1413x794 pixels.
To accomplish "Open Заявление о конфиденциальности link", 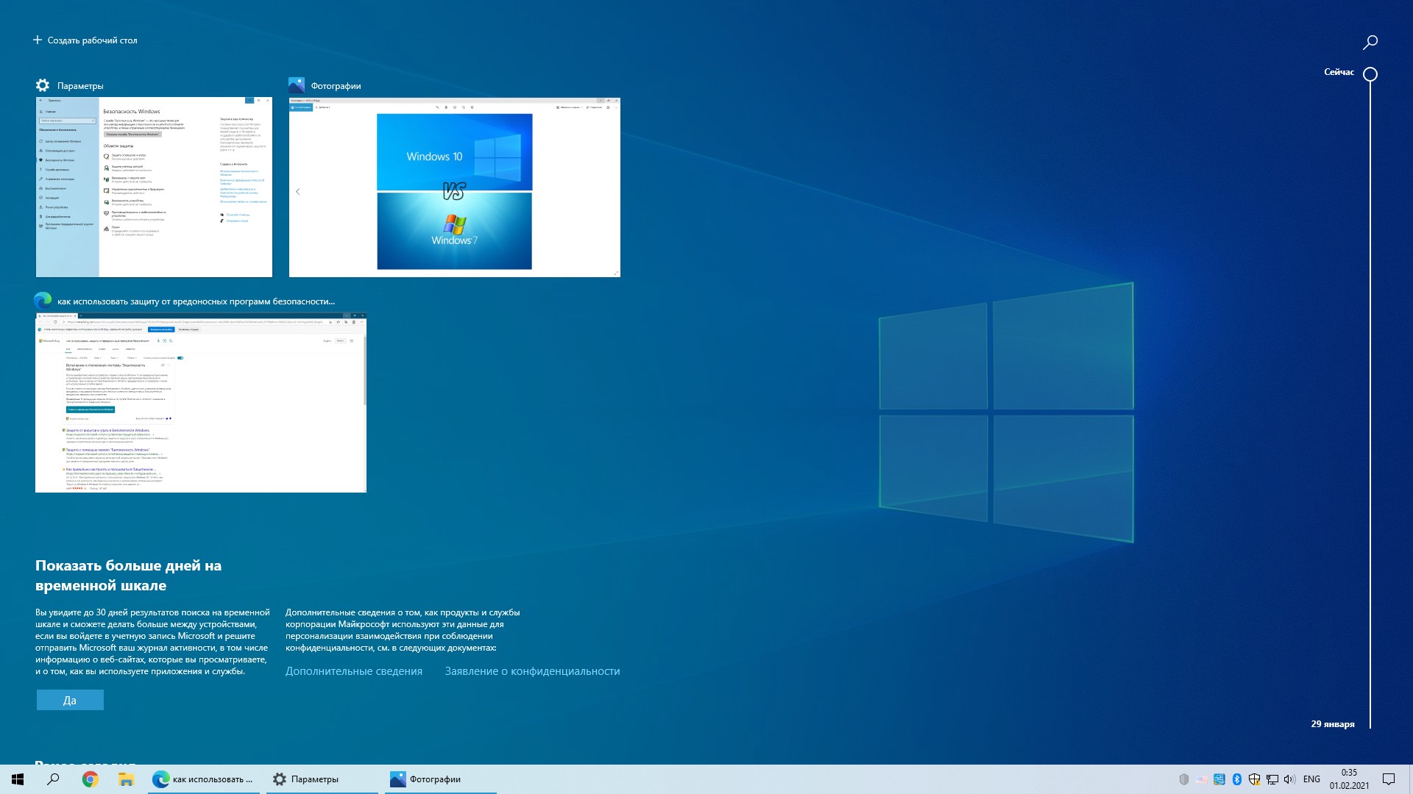I will (x=532, y=671).
